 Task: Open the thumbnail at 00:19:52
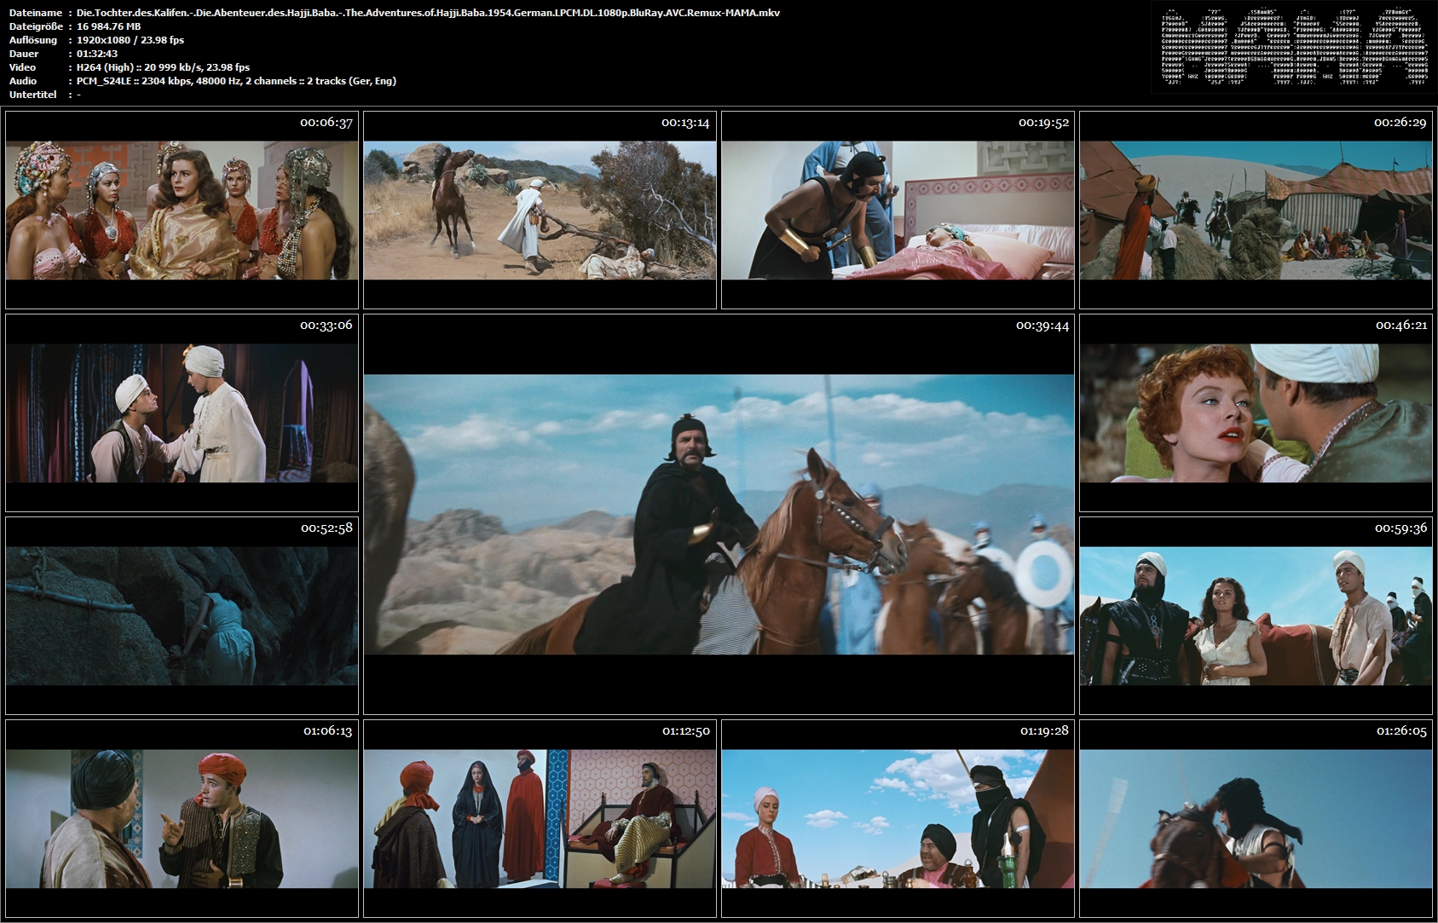click(898, 210)
